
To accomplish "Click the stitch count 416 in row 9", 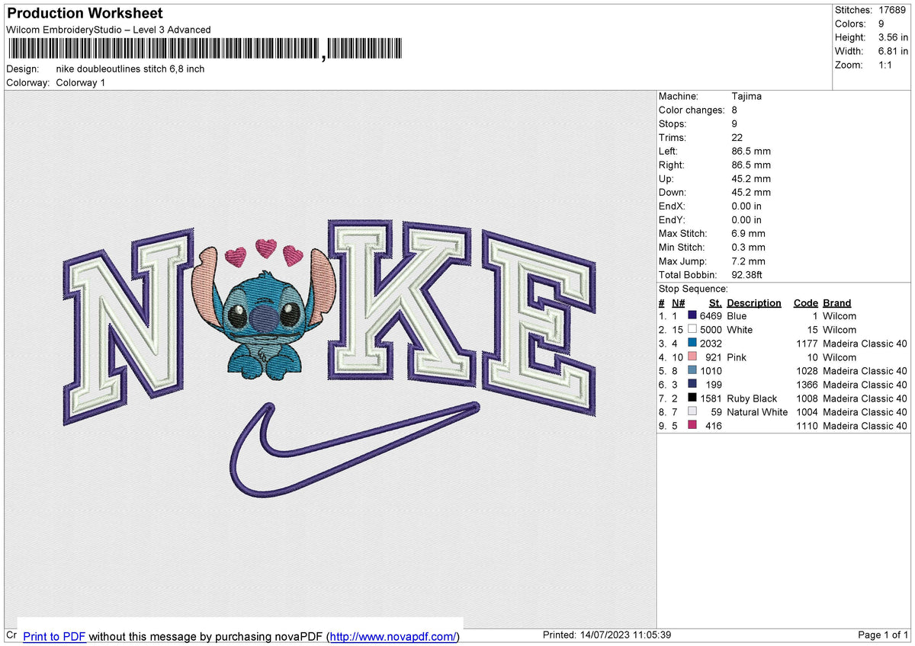I will pos(714,426).
